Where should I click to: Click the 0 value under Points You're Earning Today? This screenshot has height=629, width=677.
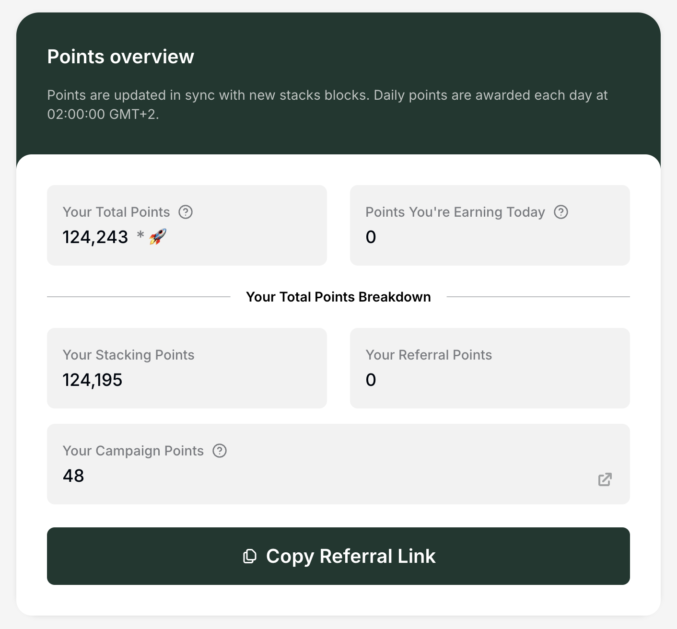pyautogui.click(x=371, y=237)
